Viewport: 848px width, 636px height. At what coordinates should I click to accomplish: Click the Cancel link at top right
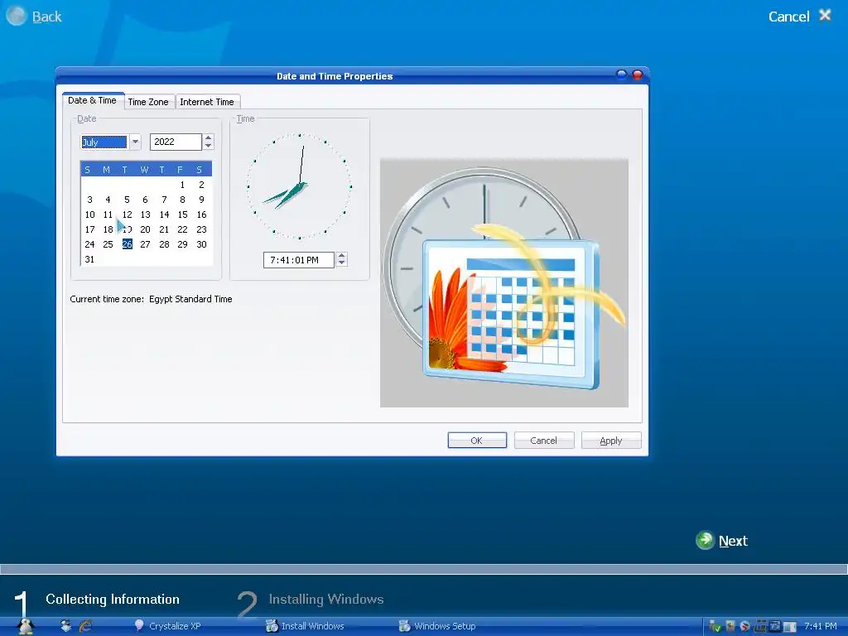(789, 17)
